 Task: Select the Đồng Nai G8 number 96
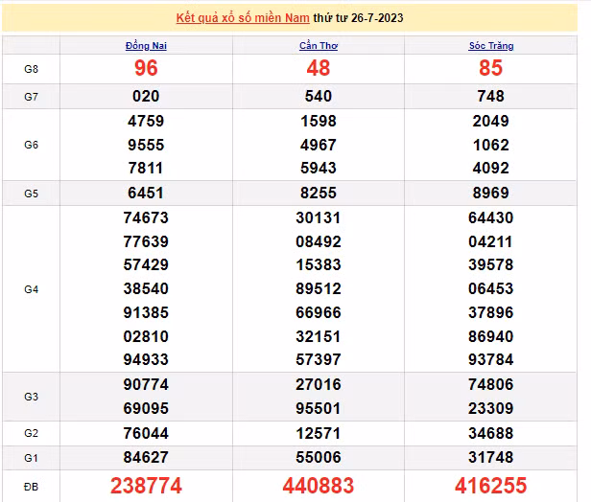point(146,69)
